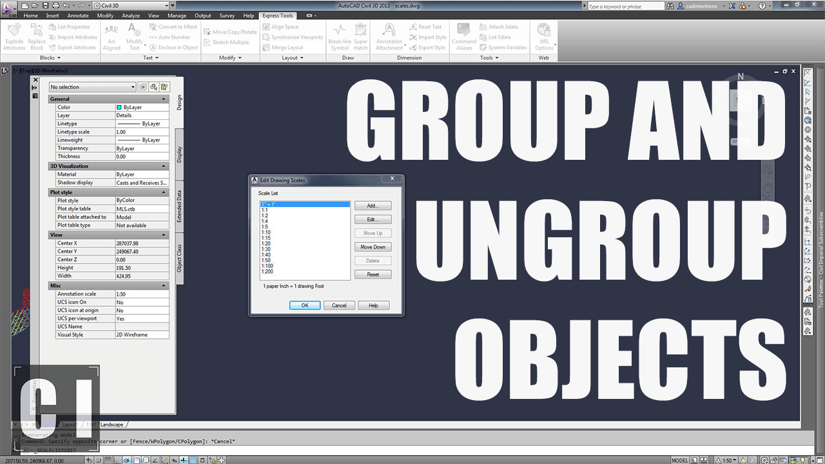This screenshot has width=825, height=464.
Task: Click the Save icon in quick access toolbar
Action: pyautogui.click(x=46, y=5)
